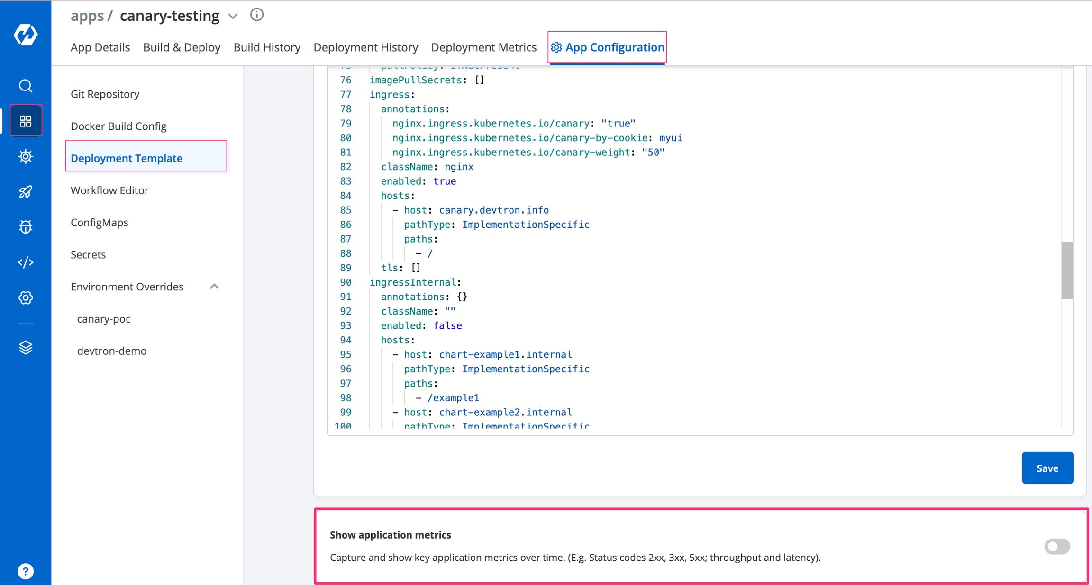Collapse Environment Overrides section
Image resolution: width=1092 pixels, height=585 pixels.
214,287
